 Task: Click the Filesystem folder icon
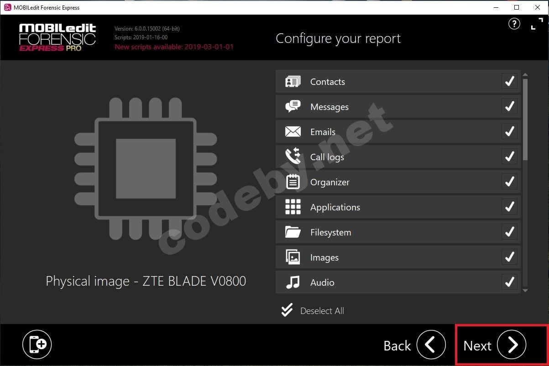click(293, 232)
